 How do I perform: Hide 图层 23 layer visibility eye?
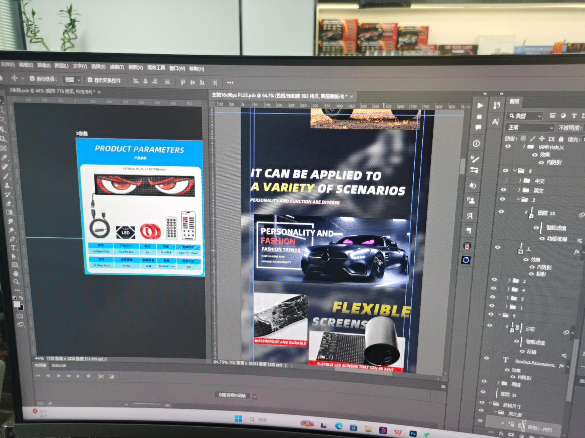point(501,212)
